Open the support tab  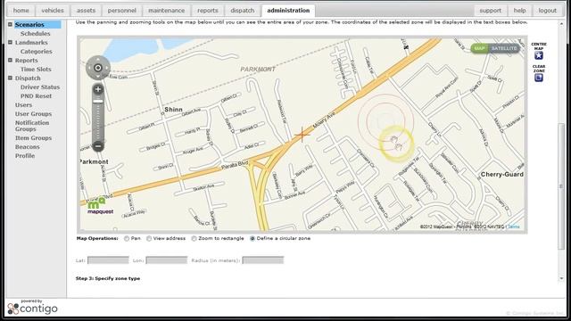pyautogui.click(x=490, y=11)
